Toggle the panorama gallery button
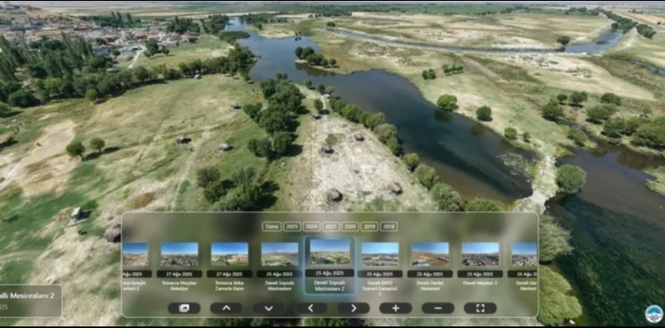 (x=184, y=308)
